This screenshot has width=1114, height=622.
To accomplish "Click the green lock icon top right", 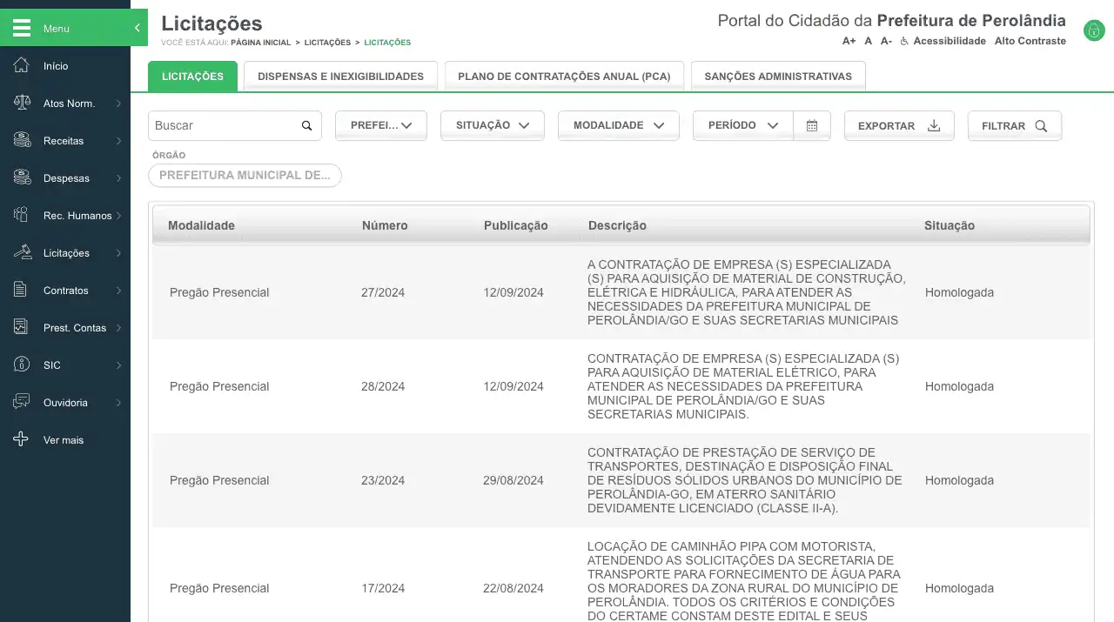I will click(1093, 30).
